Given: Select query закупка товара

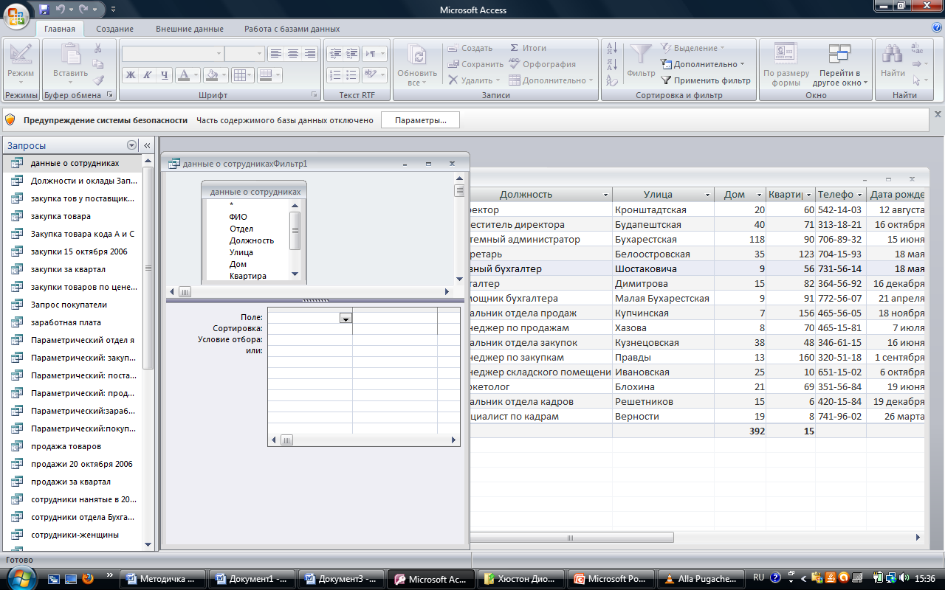Looking at the screenshot, I should [73, 216].
